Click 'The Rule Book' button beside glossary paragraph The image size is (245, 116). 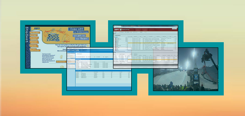(x=61, y=62)
